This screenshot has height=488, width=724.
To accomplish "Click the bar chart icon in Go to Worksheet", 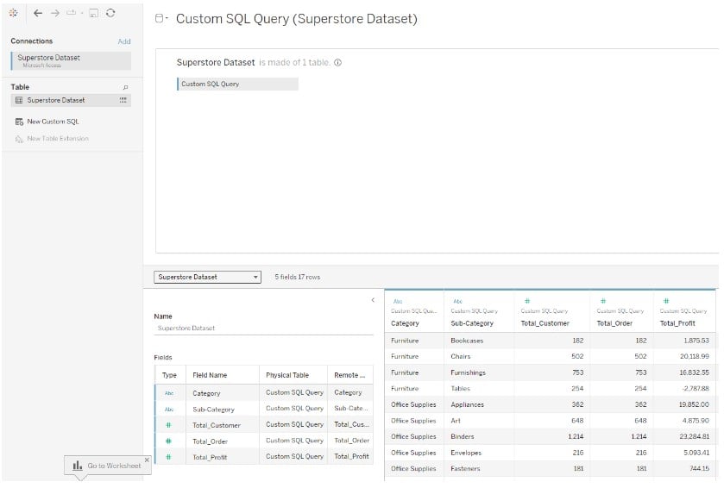I will [78, 466].
